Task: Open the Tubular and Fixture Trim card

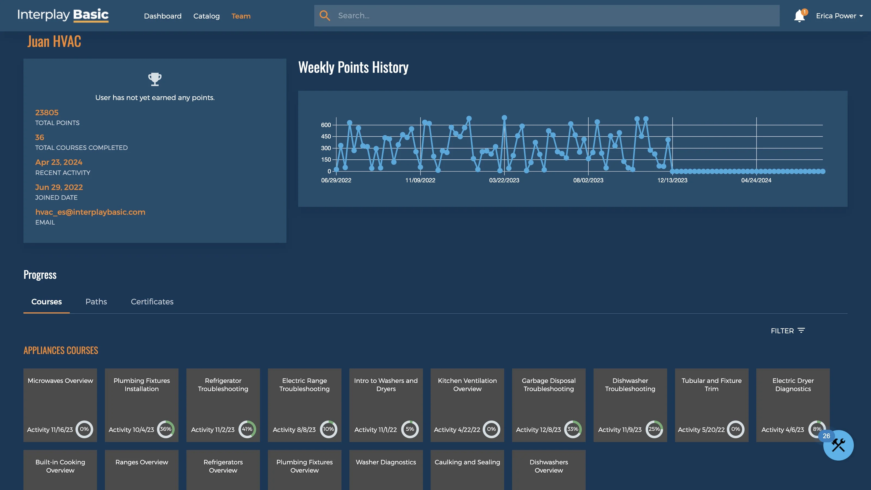Action: pos(712,405)
